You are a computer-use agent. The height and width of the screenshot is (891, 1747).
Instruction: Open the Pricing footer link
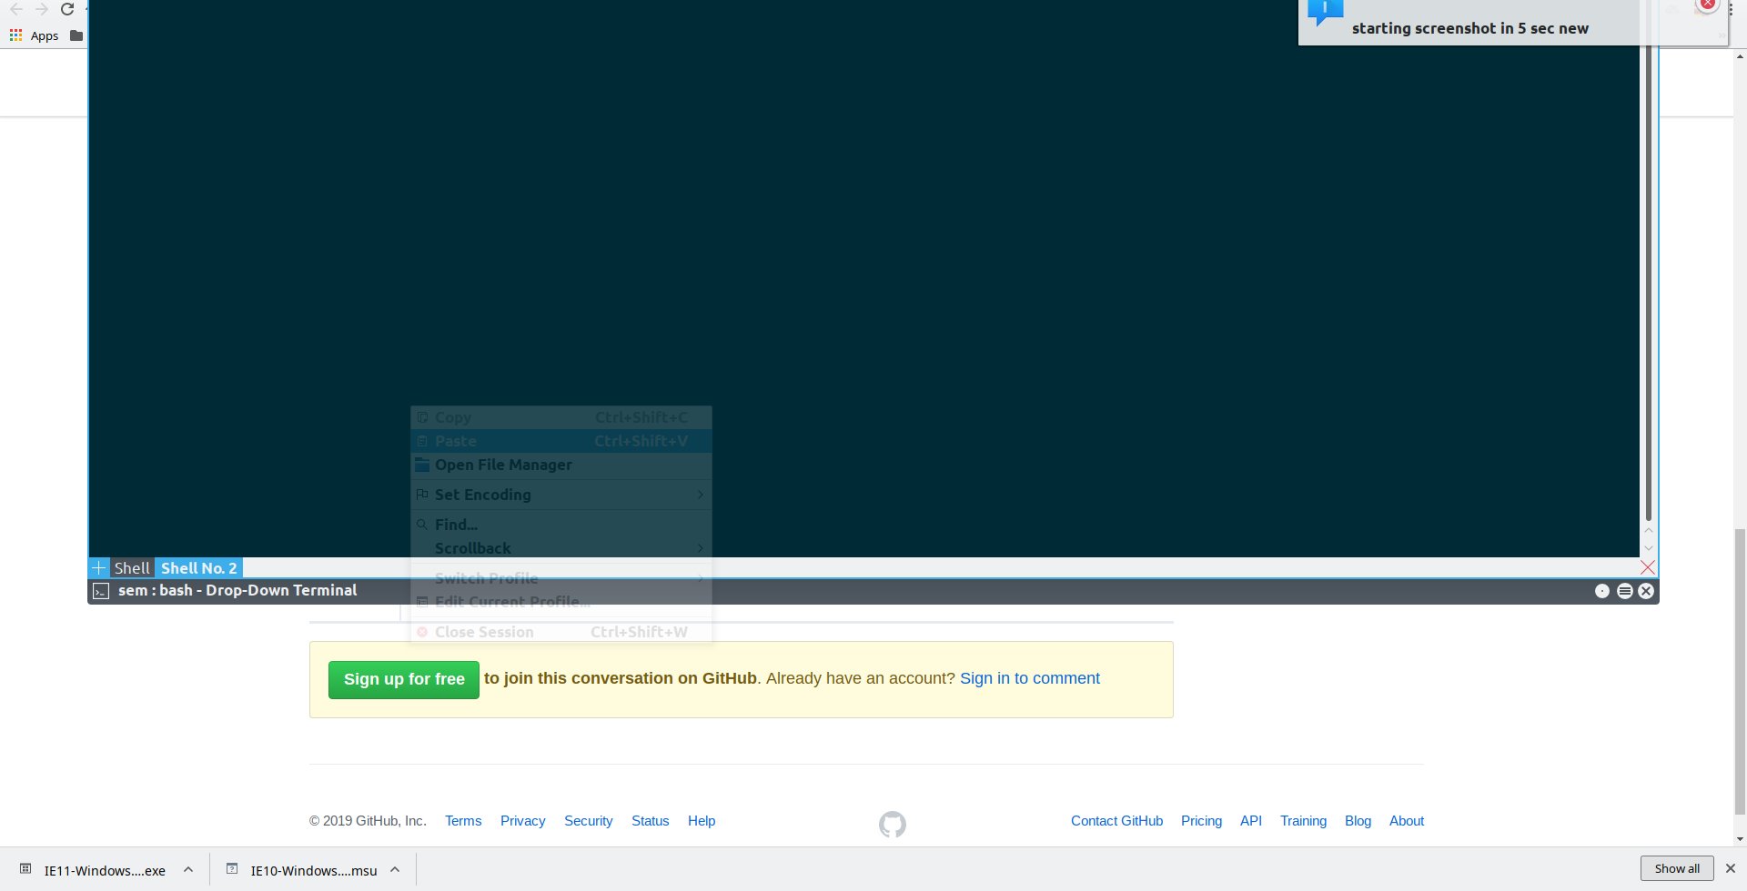(1201, 821)
